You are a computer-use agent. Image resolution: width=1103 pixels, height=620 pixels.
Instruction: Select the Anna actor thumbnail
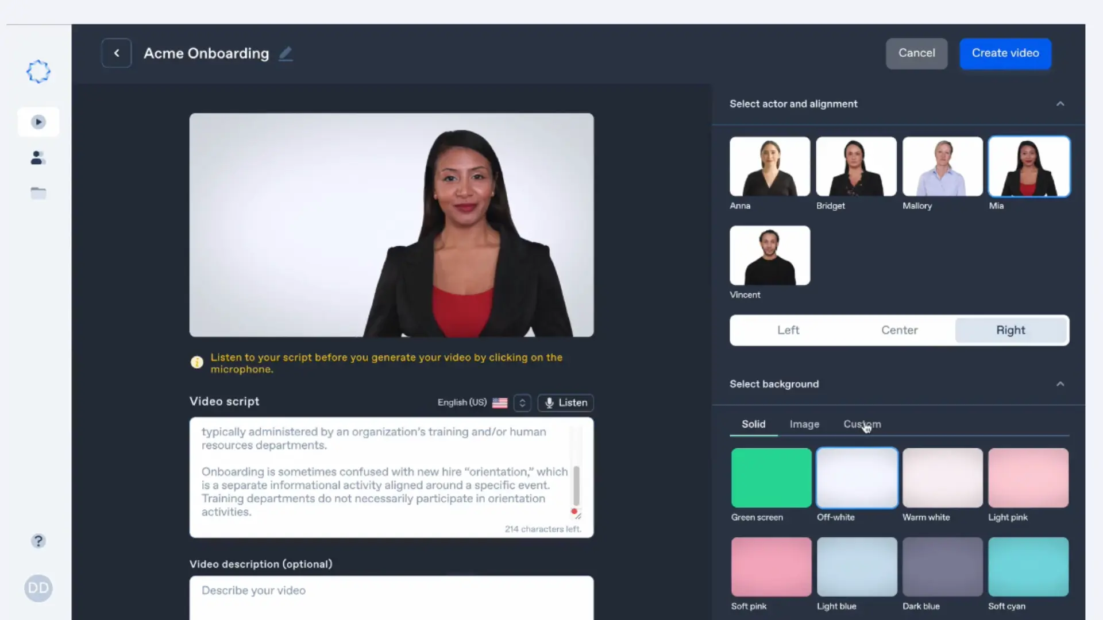click(x=770, y=166)
